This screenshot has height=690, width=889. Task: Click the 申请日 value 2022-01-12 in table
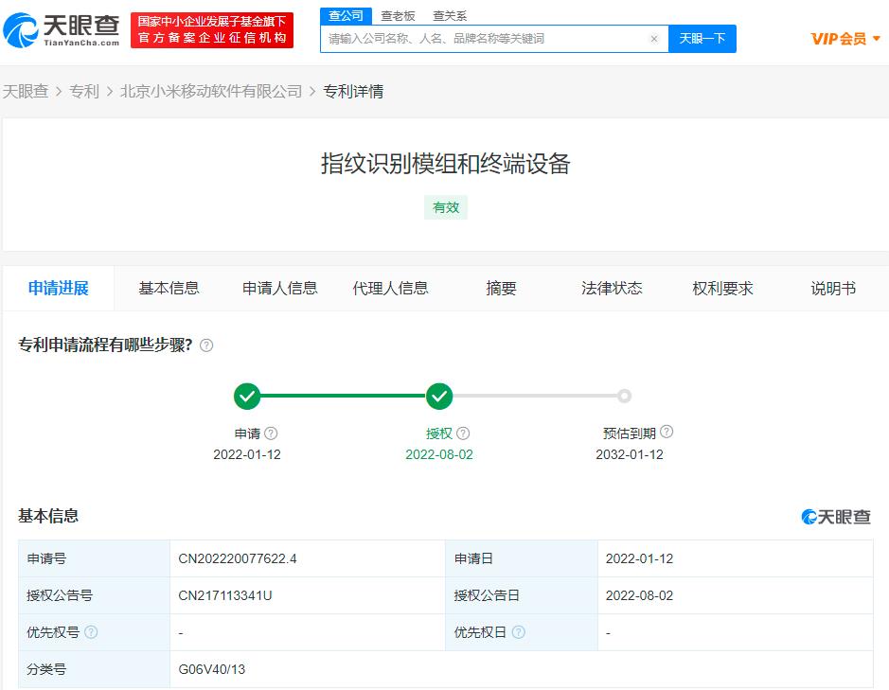click(640, 559)
